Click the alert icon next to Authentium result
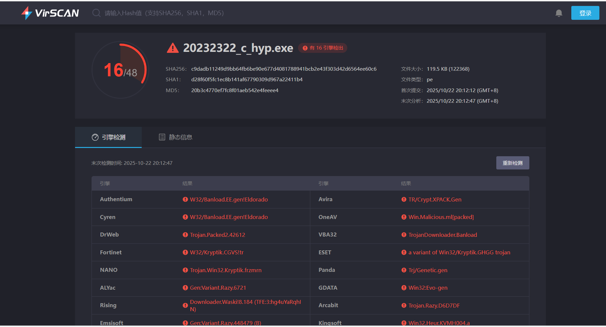The height and width of the screenshot is (327, 606). (x=185, y=200)
